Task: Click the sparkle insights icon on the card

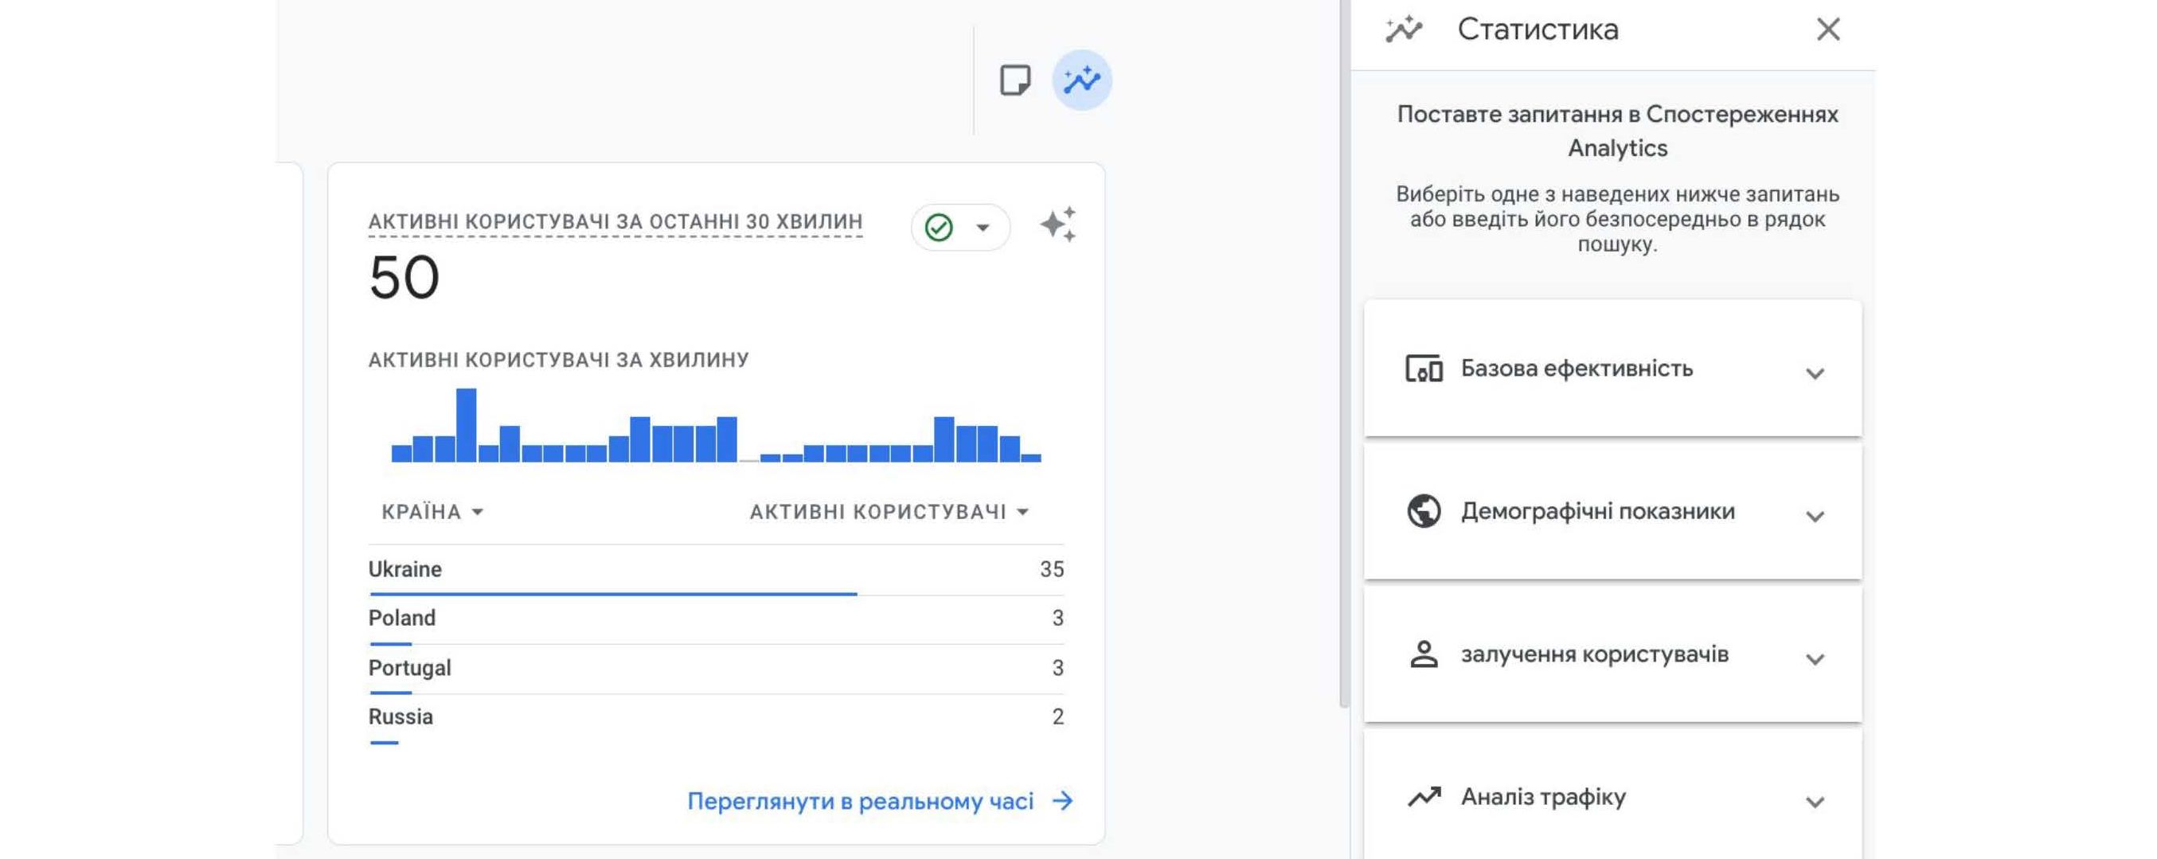Action: point(1059,225)
